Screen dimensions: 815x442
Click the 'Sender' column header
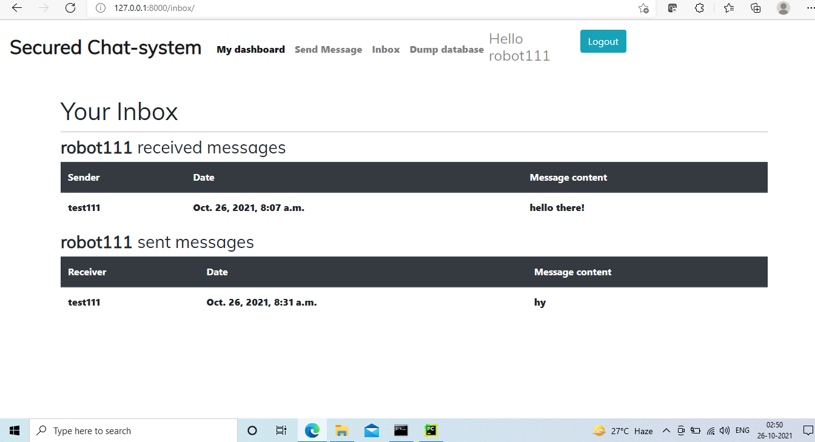click(84, 178)
